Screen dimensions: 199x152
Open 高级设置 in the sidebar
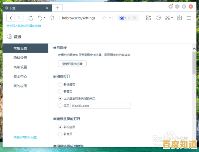(x=20, y=67)
